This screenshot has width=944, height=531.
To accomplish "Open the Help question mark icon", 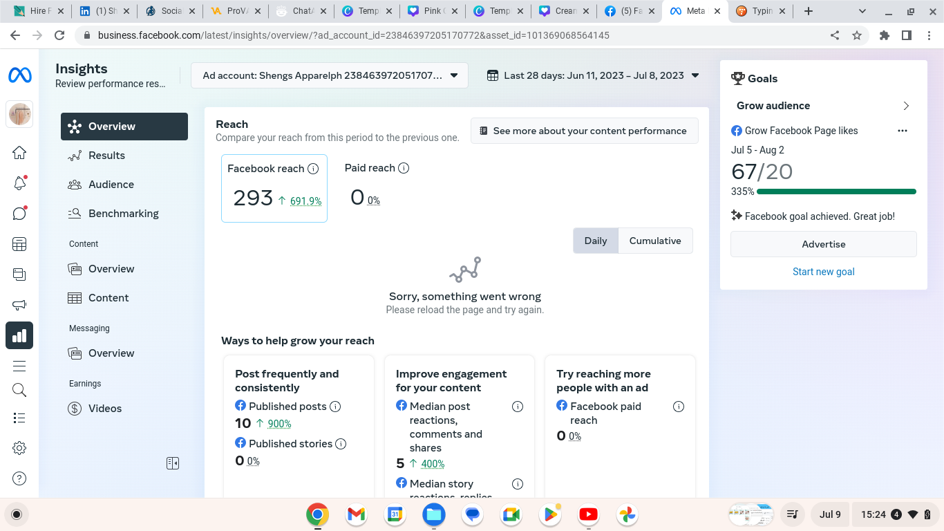I will [19, 478].
